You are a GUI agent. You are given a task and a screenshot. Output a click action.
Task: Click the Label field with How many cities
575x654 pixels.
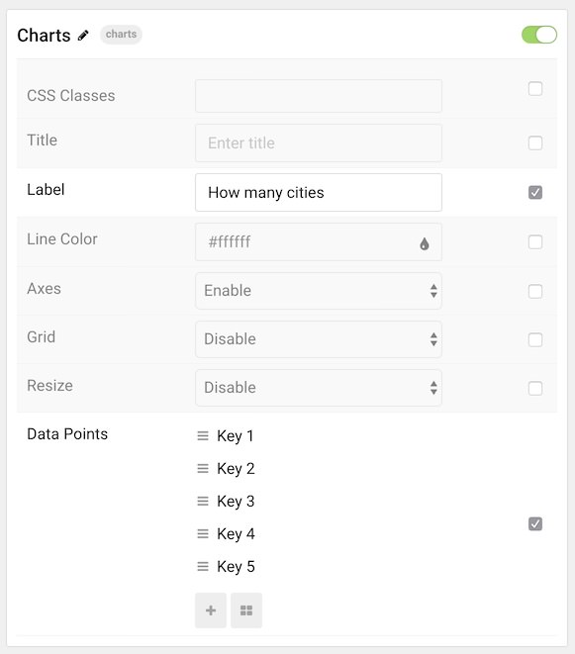(x=319, y=192)
